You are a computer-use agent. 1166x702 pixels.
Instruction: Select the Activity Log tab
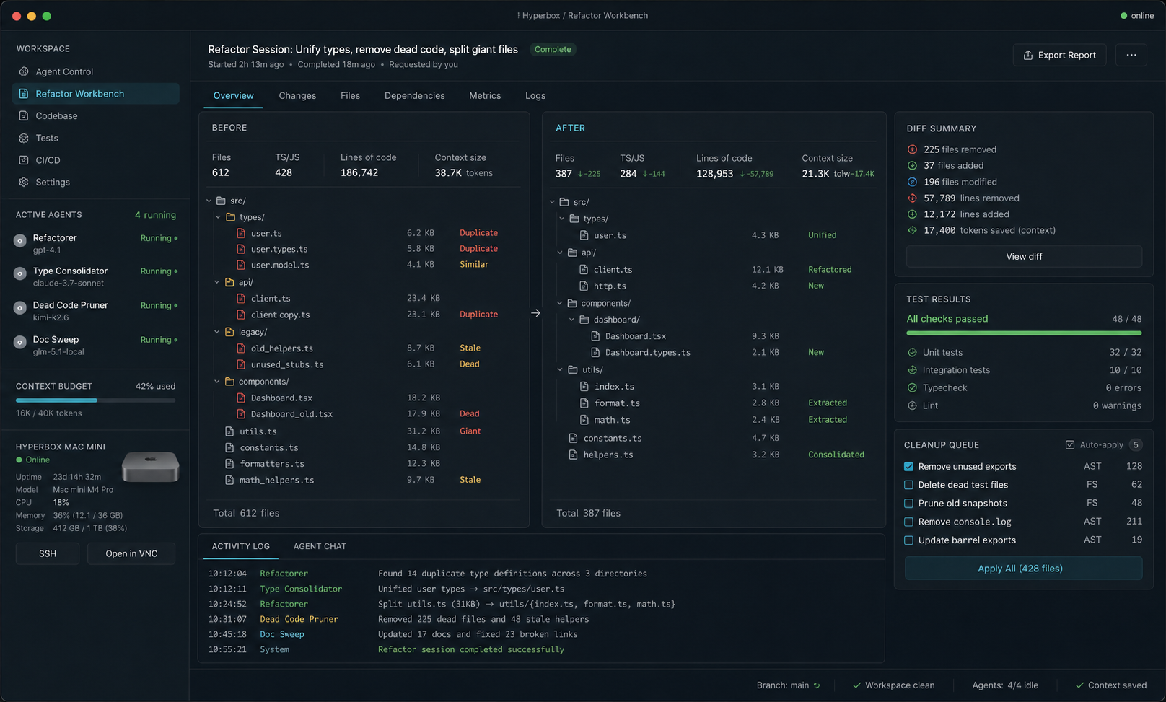(x=241, y=546)
